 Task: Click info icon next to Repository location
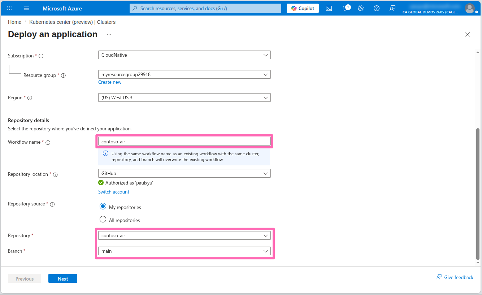pyautogui.click(x=55, y=174)
